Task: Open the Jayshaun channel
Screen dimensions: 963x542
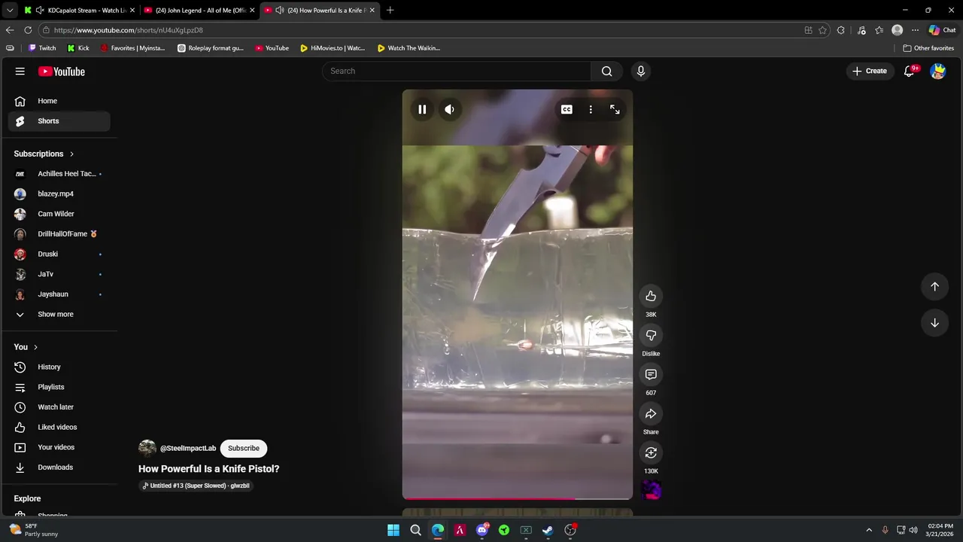Action: [59, 294]
